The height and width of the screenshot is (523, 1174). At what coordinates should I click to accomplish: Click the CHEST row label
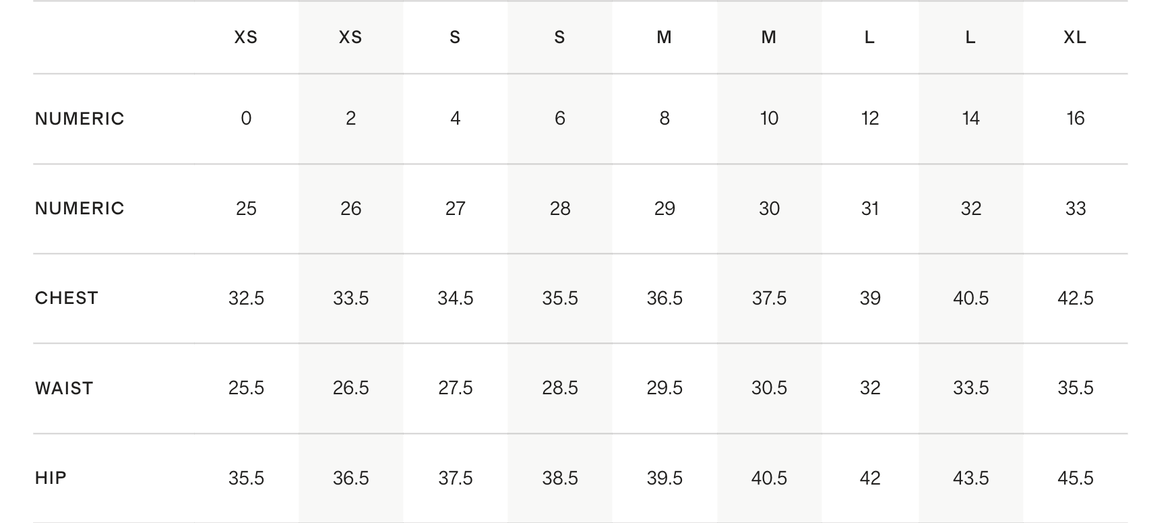coord(67,298)
